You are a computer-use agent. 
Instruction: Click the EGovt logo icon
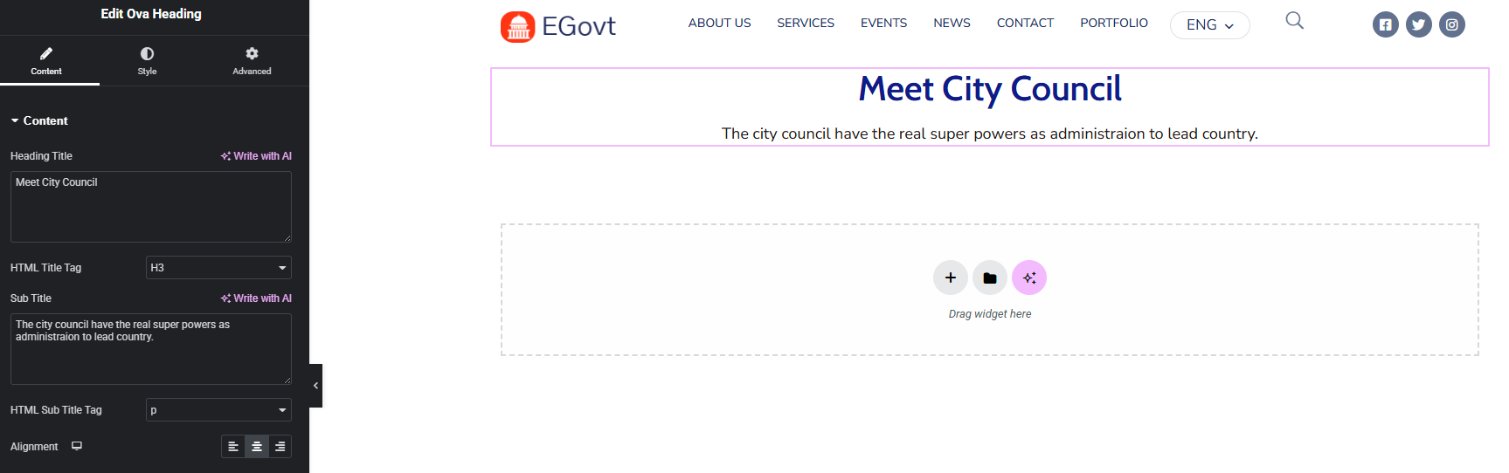(x=517, y=27)
